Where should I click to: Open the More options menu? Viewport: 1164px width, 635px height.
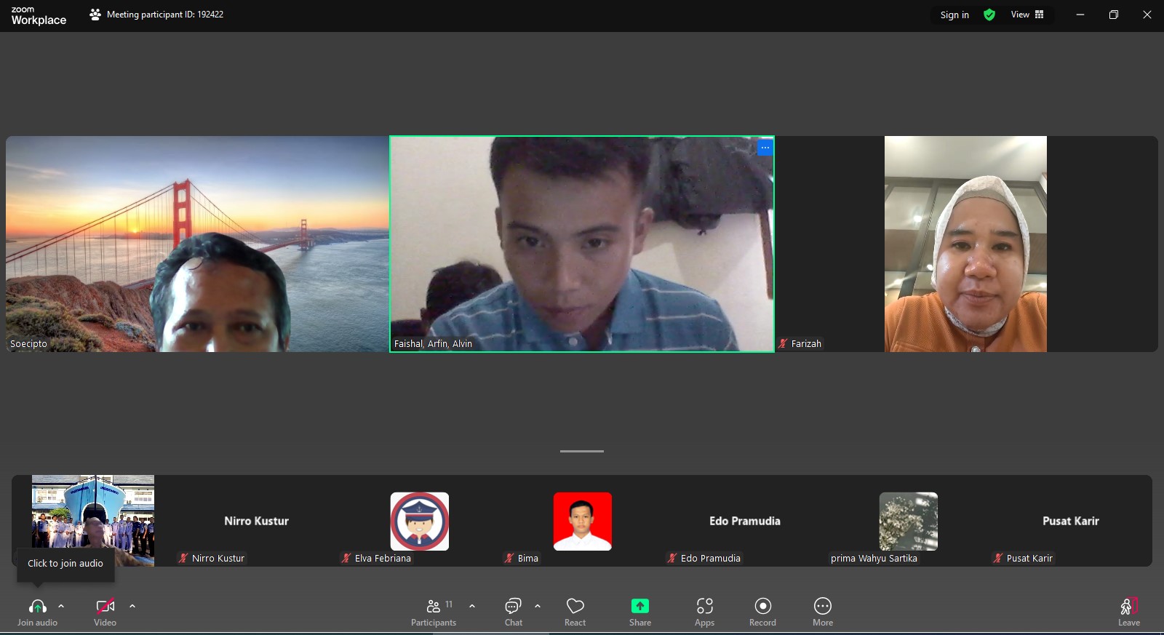[x=822, y=611]
